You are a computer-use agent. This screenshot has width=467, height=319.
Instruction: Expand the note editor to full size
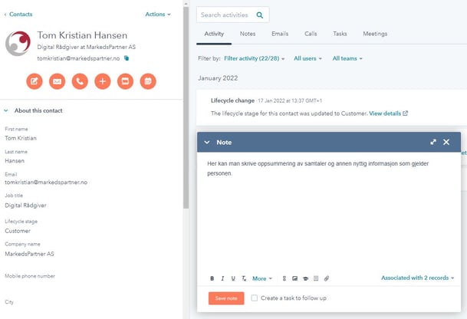coord(433,142)
